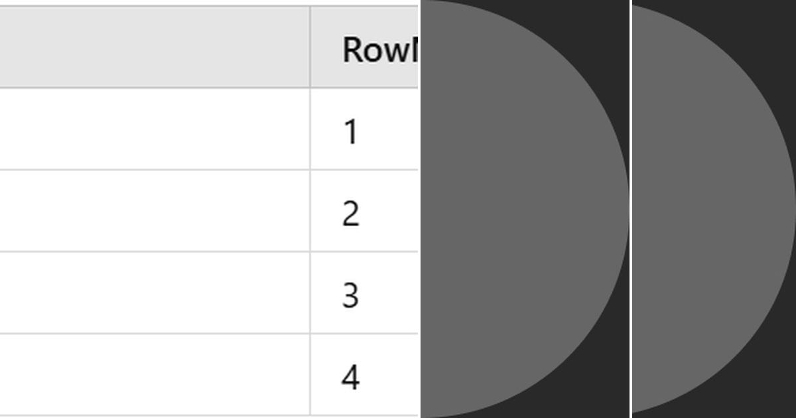Click the empty cell left of row 2

(x=155, y=211)
